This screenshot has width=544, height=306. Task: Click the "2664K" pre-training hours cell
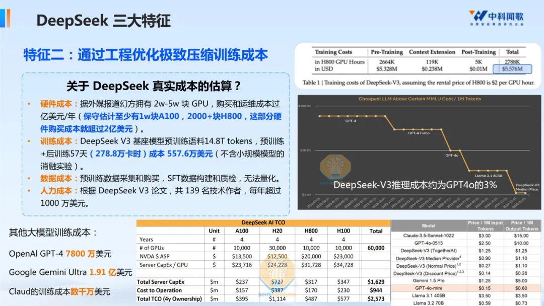[x=387, y=62]
